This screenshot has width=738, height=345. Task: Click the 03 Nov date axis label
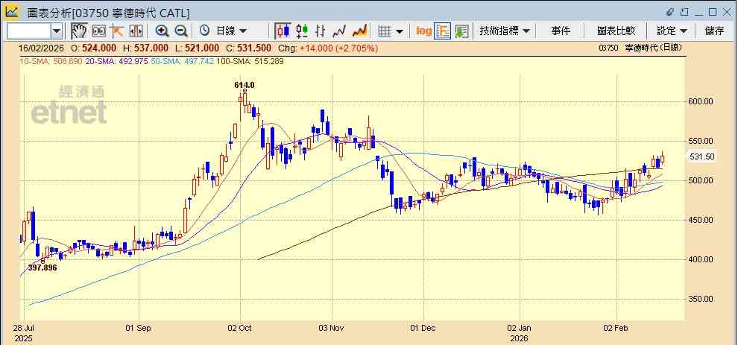tap(332, 328)
